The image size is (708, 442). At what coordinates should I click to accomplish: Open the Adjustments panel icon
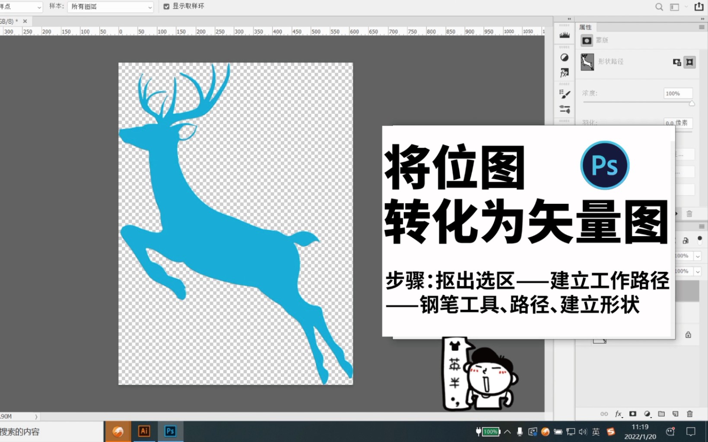point(565,58)
